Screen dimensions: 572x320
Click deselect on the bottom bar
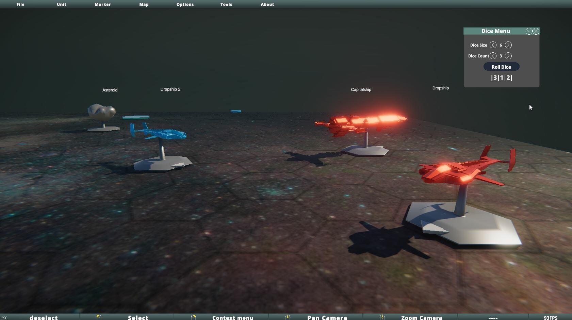click(44, 317)
